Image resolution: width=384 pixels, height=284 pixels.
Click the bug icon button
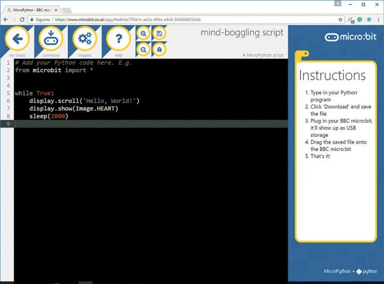point(159,49)
